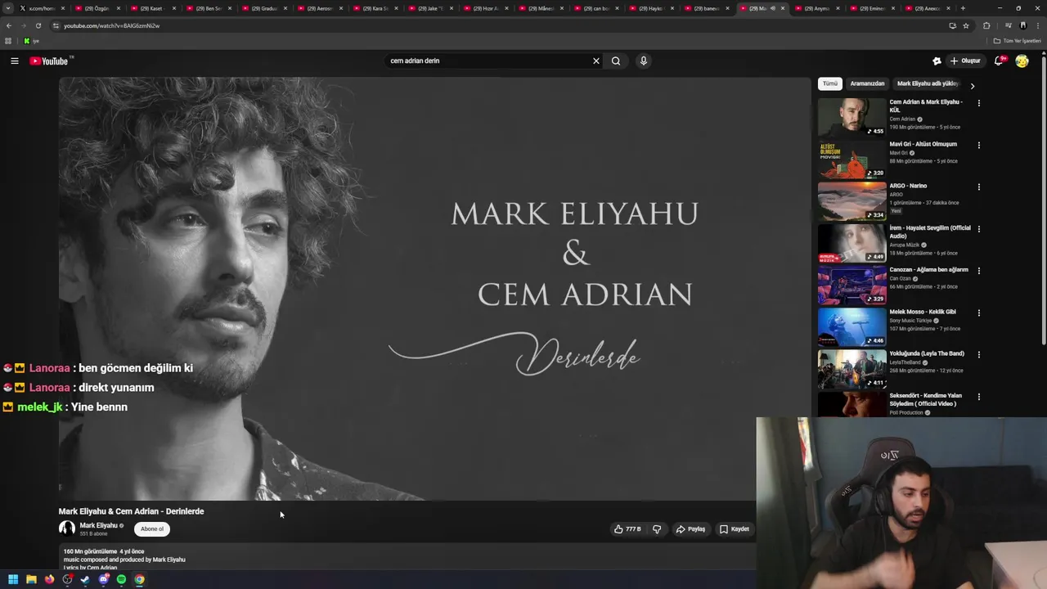Click the browser address bar URL
Image resolution: width=1047 pixels, height=589 pixels.
[x=111, y=25]
